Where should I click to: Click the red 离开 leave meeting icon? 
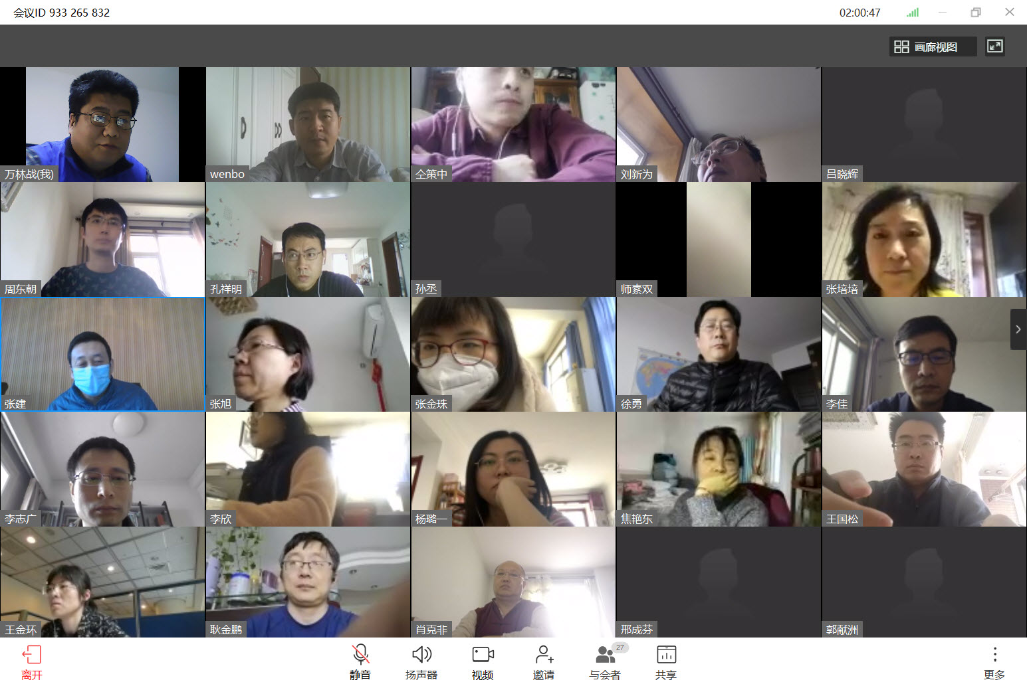coord(31,655)
